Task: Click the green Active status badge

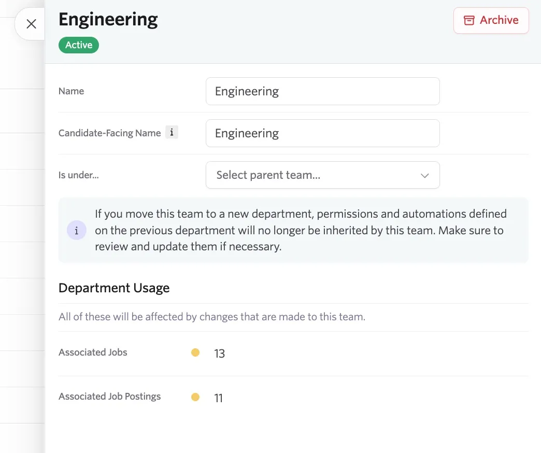Action: (79, 45)
